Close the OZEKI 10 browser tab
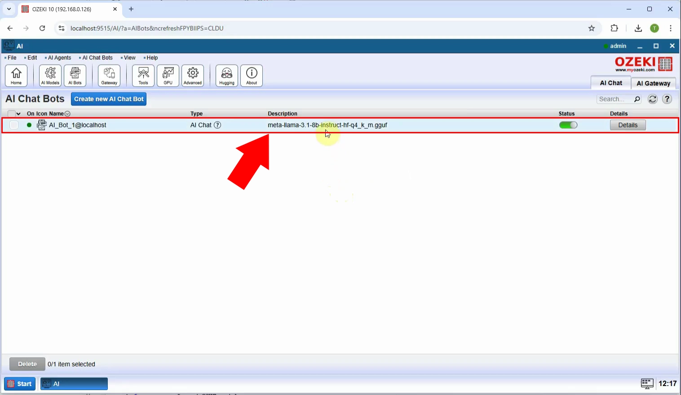Screen dimensions: 681x395 pos(115,9)
